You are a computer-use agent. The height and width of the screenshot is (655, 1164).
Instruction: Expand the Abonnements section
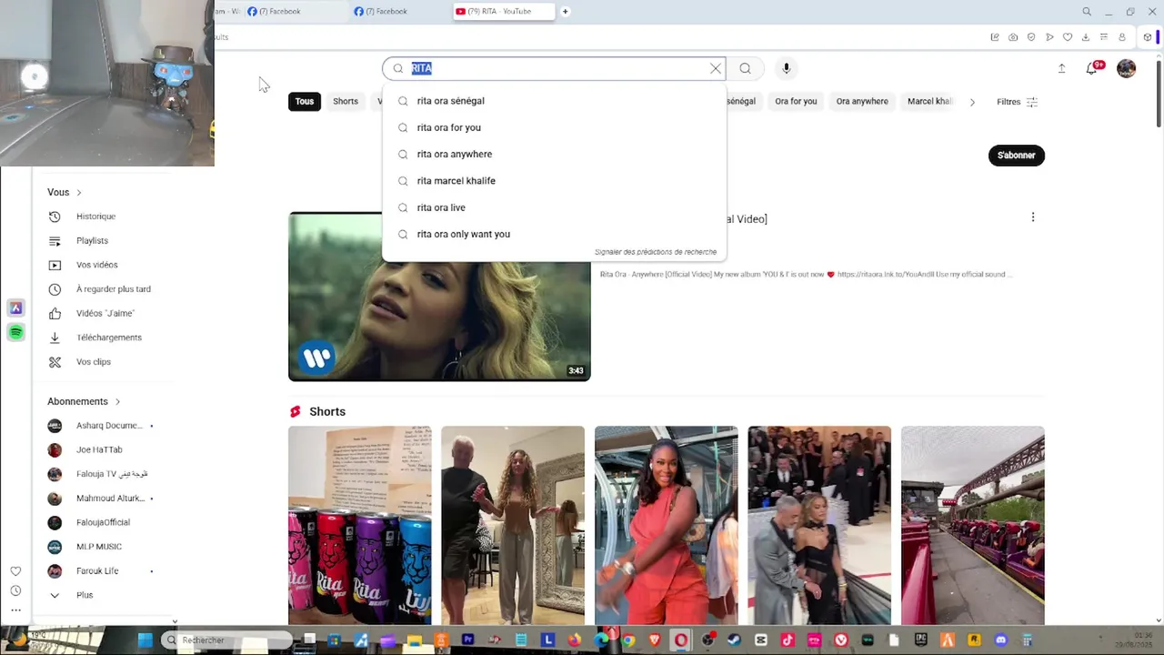(x=84, y=401)
